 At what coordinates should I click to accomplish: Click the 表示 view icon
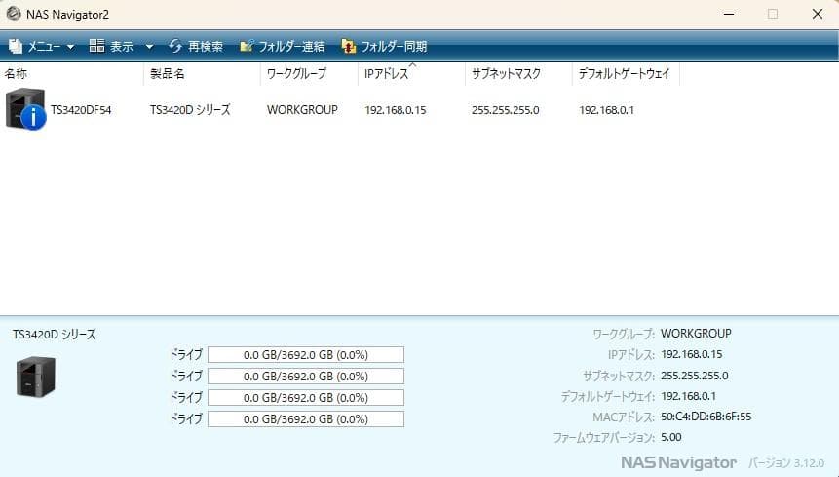click(x=96, y=46)
